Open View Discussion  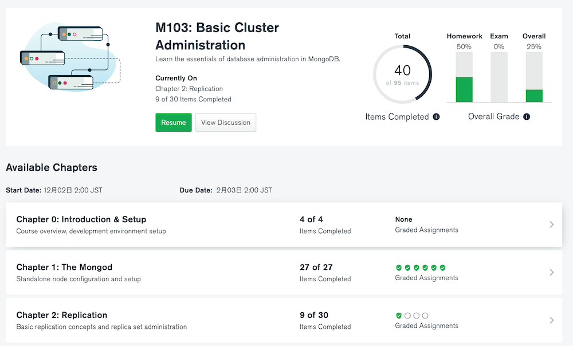tap(225, 123)
